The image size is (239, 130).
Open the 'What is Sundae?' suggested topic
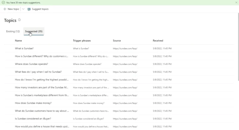[24, 48]
